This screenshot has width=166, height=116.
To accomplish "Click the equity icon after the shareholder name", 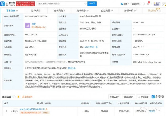I will (x=46, y=109).
